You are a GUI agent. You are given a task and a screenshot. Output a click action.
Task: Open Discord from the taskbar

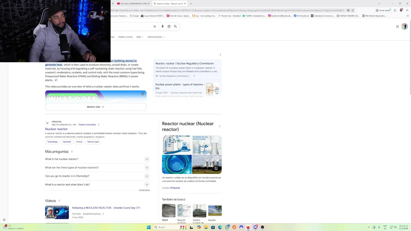255,227
